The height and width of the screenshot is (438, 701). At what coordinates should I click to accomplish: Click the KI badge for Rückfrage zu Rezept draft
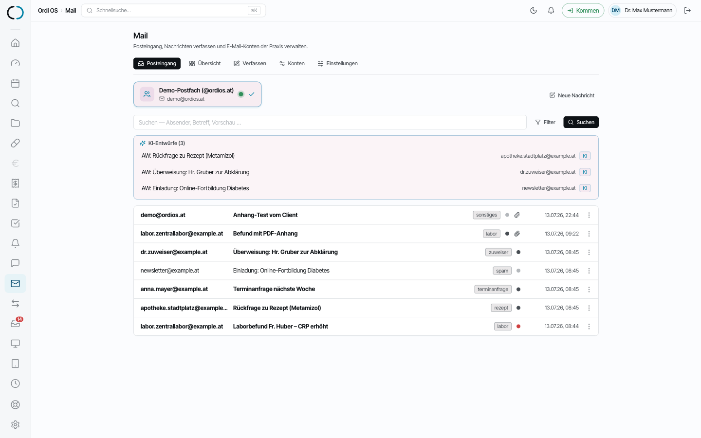point(585,156)
